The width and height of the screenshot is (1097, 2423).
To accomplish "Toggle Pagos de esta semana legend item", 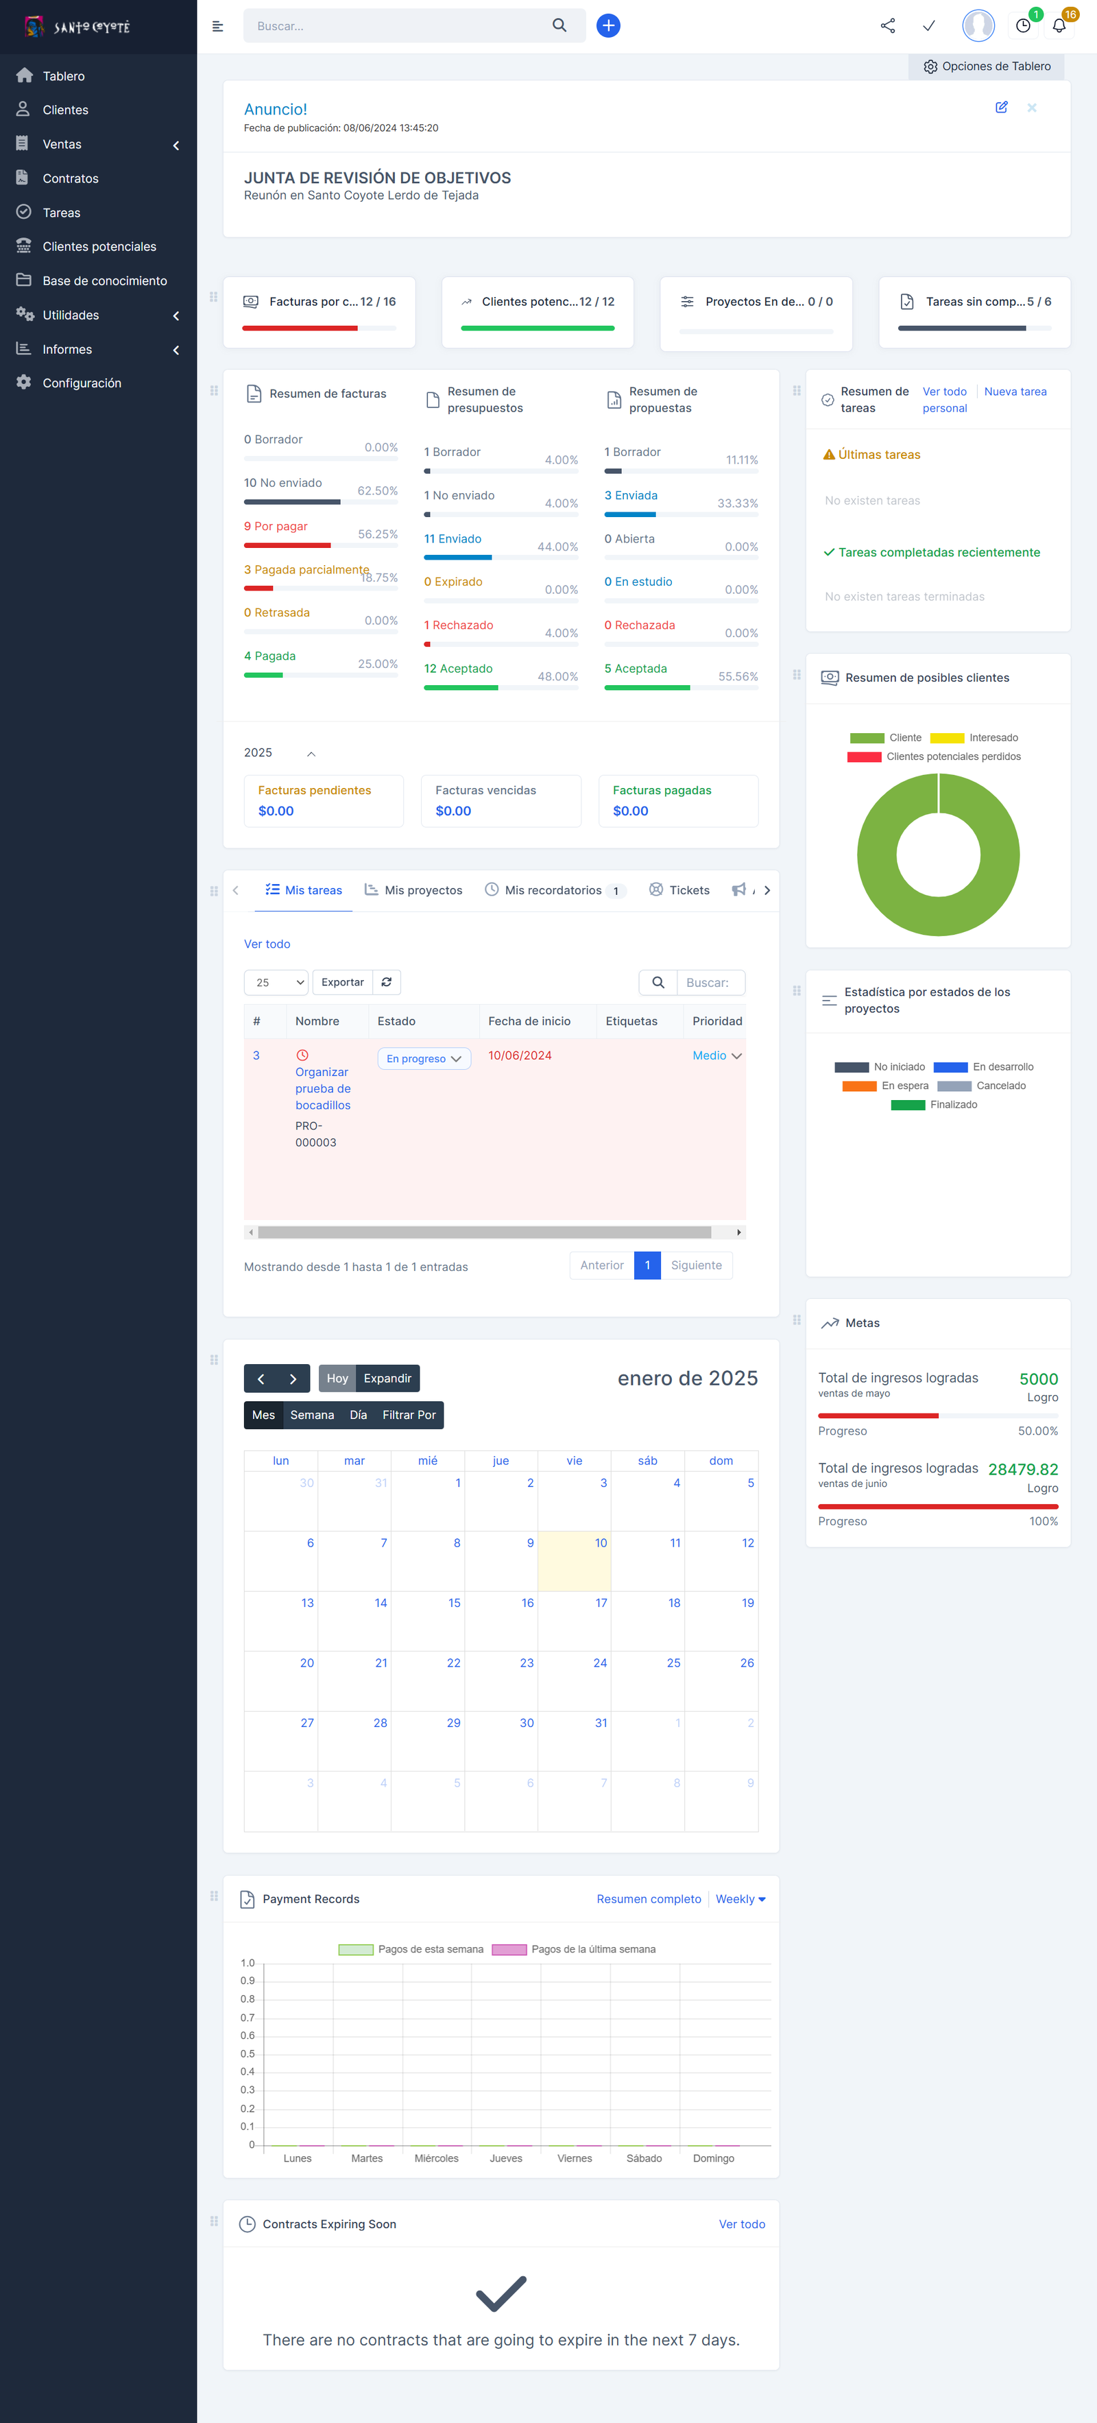I will (x=411, y=1950).
